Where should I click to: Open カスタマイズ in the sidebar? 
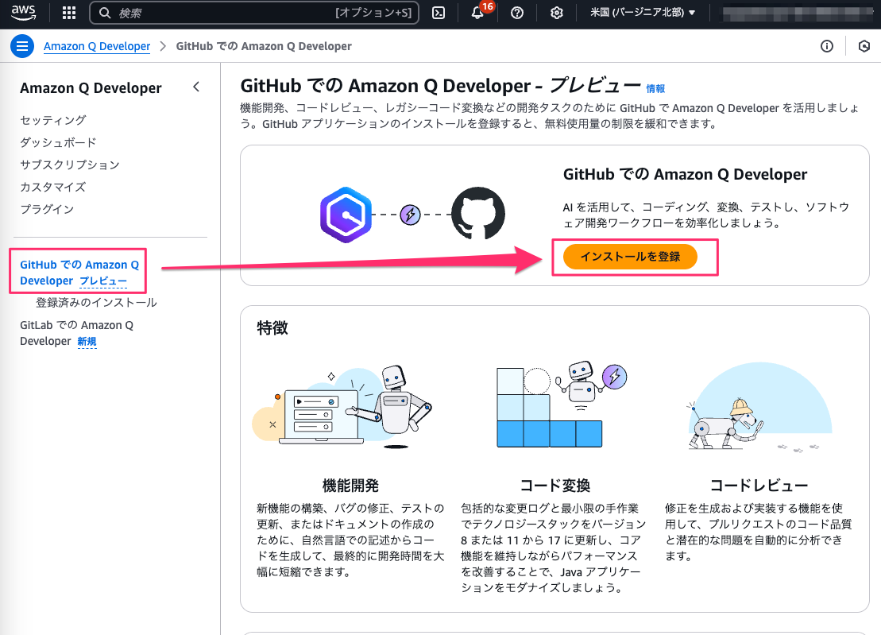52,187
